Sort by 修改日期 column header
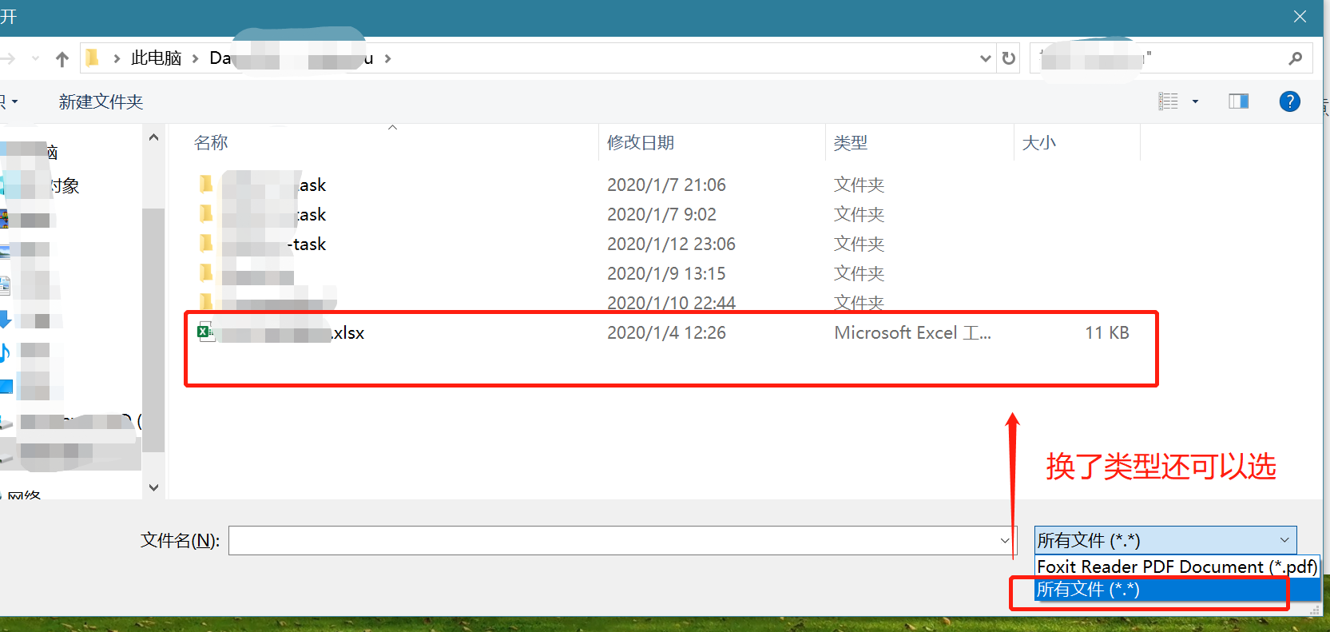Screen dimensions: 1330x632 [x=641, y=142]
